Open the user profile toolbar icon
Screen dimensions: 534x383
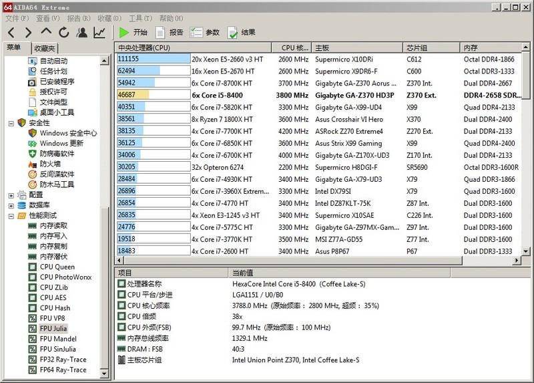81,32
